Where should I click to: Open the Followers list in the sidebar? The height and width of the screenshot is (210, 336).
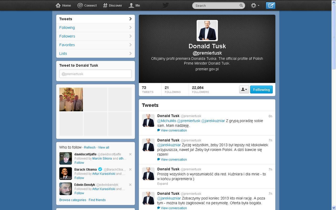click(96, 36)
